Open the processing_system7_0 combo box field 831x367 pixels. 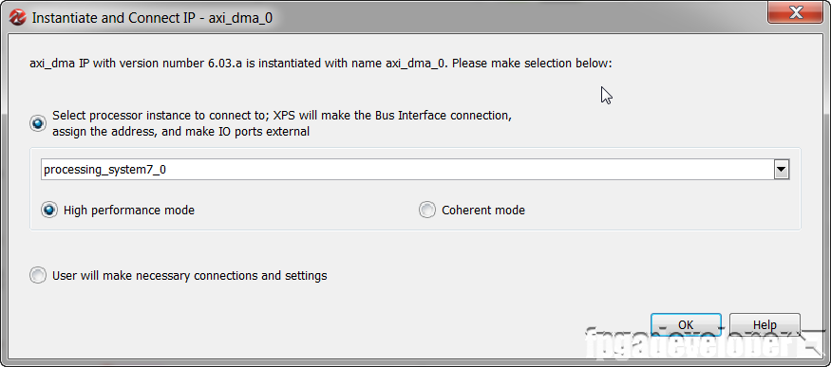pyautogui.click(x=415, y=170)
